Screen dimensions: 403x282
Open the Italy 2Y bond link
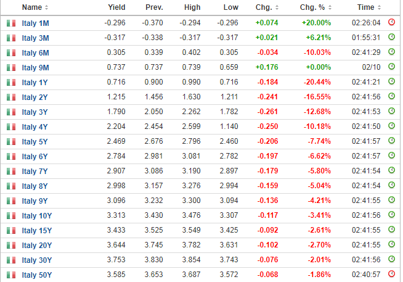pyautogui.click(x=35, y=97)
